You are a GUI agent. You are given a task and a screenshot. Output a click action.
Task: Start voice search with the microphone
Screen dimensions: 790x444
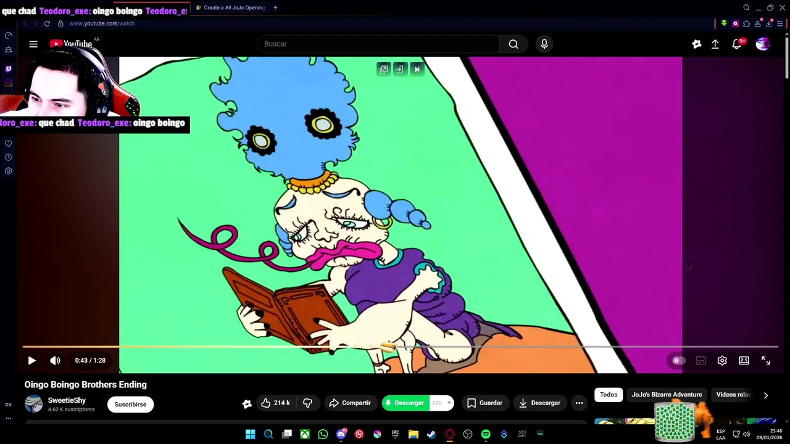pyautogui.click(x=544, y=44)
